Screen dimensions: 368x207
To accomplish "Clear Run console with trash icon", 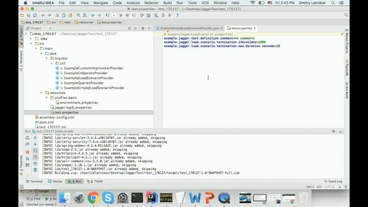I will pyautogui.click(x=35, y=170).
